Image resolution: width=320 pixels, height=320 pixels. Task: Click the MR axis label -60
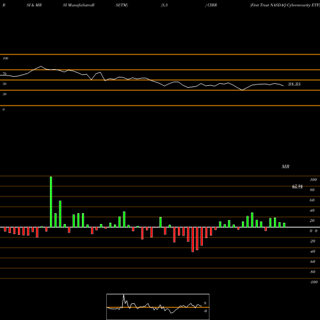pos(312,262)
